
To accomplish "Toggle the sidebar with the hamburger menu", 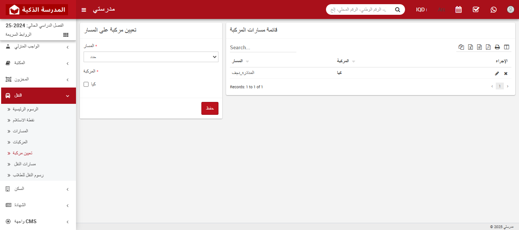I will tap(84, 9).
